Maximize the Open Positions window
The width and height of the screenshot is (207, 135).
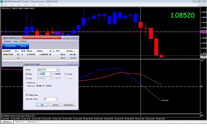pyautogui.click(x=70, y=37)
